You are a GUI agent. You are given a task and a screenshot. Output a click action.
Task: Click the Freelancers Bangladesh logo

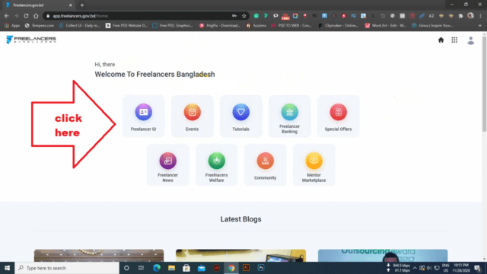tap(31, 40)
